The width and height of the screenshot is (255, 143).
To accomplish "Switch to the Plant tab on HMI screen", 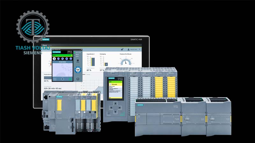I will 45,45.
